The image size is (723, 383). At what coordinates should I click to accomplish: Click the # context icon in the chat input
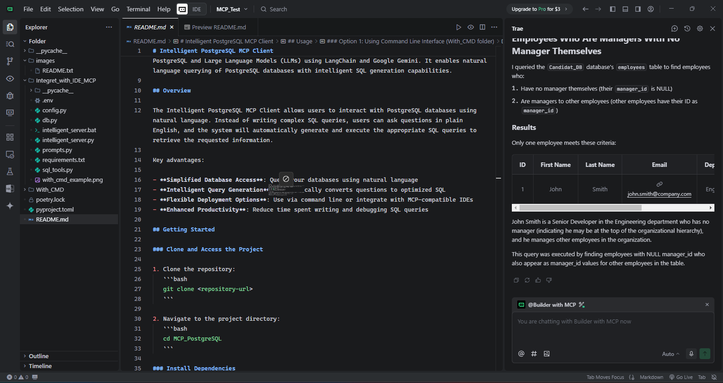pos(534,354)
